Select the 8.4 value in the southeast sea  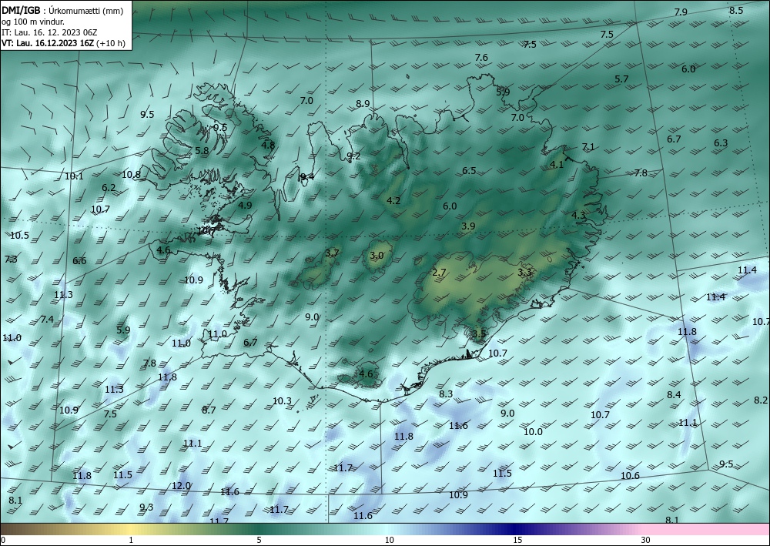[x=674, y=395]
